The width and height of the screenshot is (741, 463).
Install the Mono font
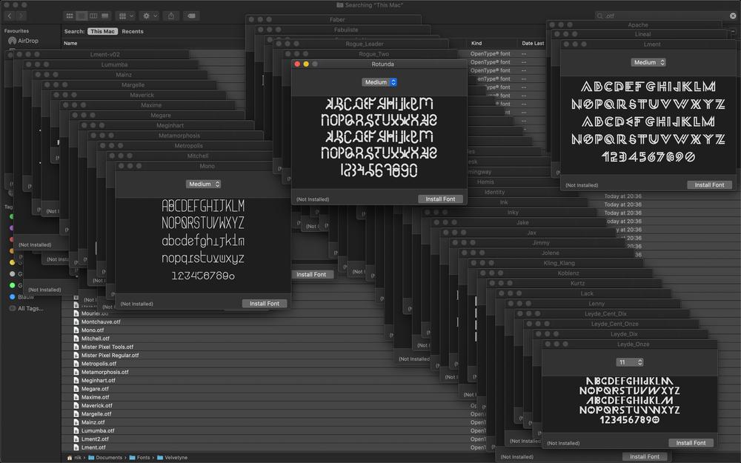pyautogui.click(x=265, y=304)
